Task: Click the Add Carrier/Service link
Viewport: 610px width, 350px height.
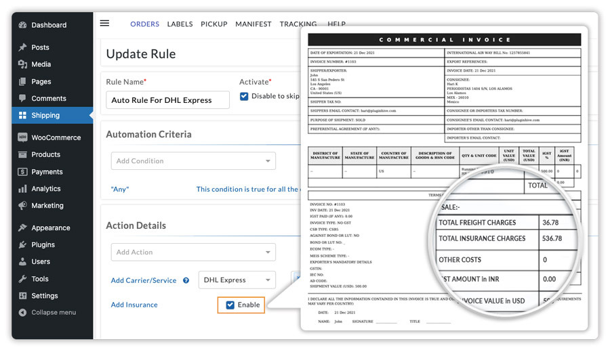Action: 144,280
